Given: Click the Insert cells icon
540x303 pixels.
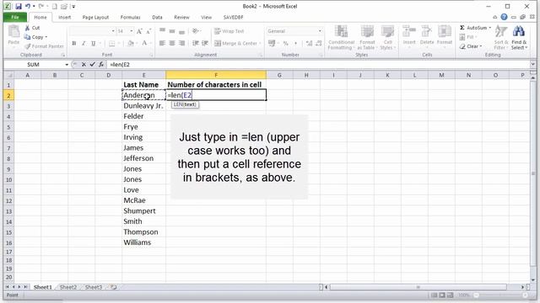Looking at the screenshot, I should coord(409,32).
